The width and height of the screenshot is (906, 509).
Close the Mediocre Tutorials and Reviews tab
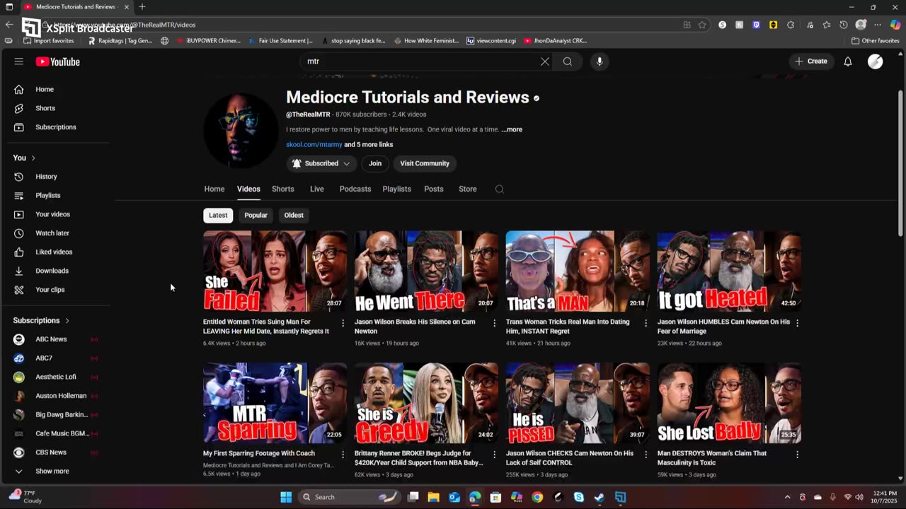[127, 7]
